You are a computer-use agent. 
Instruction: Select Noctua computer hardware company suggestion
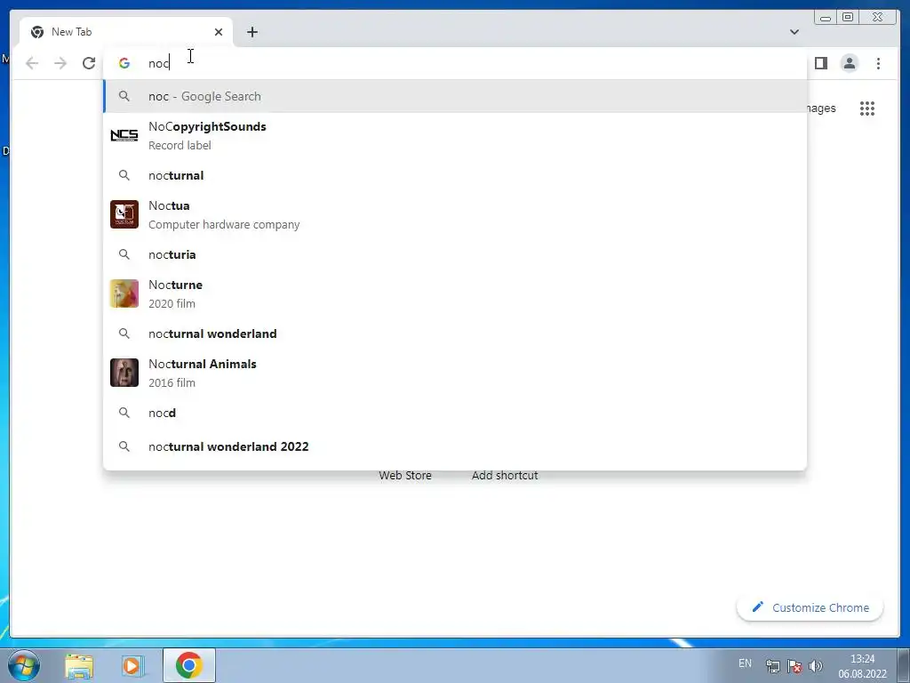455,215
